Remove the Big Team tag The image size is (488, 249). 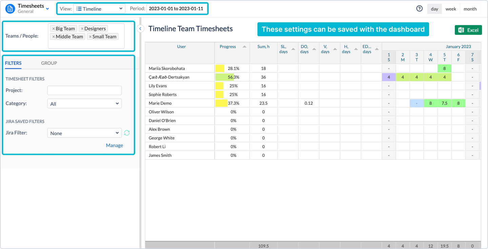pyautogui.click(x=54, y=29)
